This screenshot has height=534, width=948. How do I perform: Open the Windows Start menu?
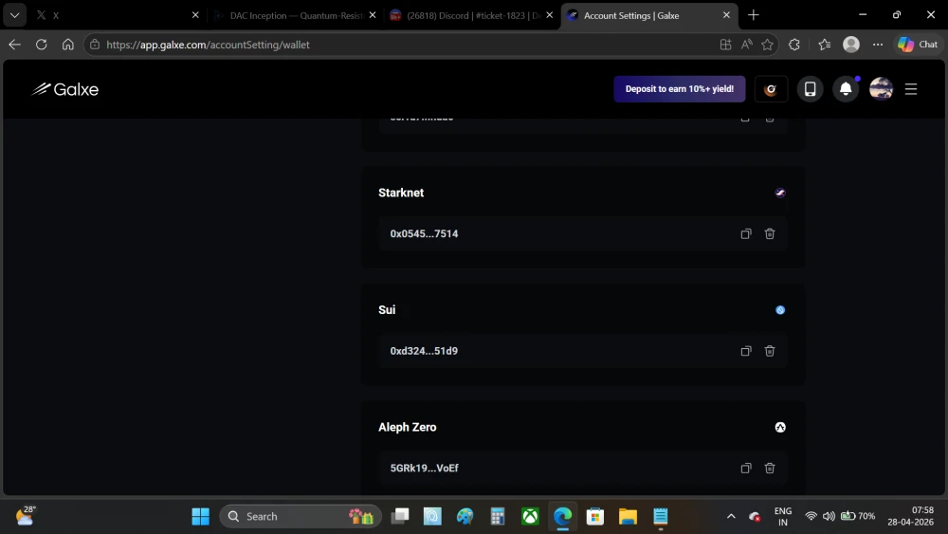[x=200, y=517]
